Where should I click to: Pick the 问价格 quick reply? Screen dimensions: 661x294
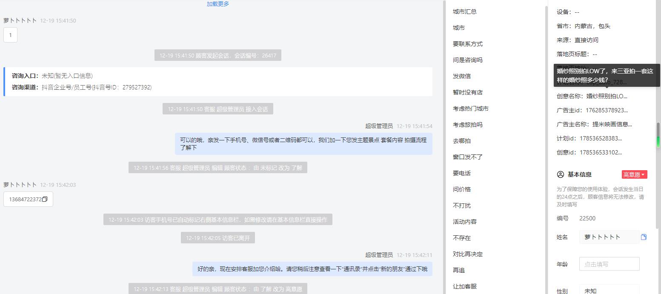[462, 189]
